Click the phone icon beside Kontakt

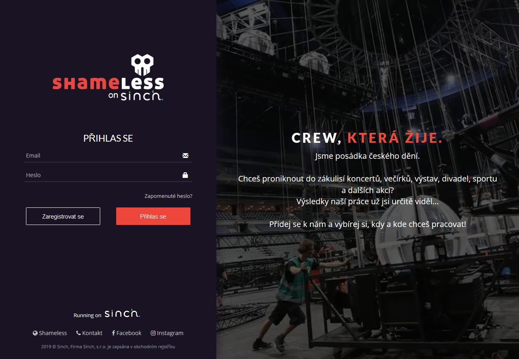coord(79,333)
